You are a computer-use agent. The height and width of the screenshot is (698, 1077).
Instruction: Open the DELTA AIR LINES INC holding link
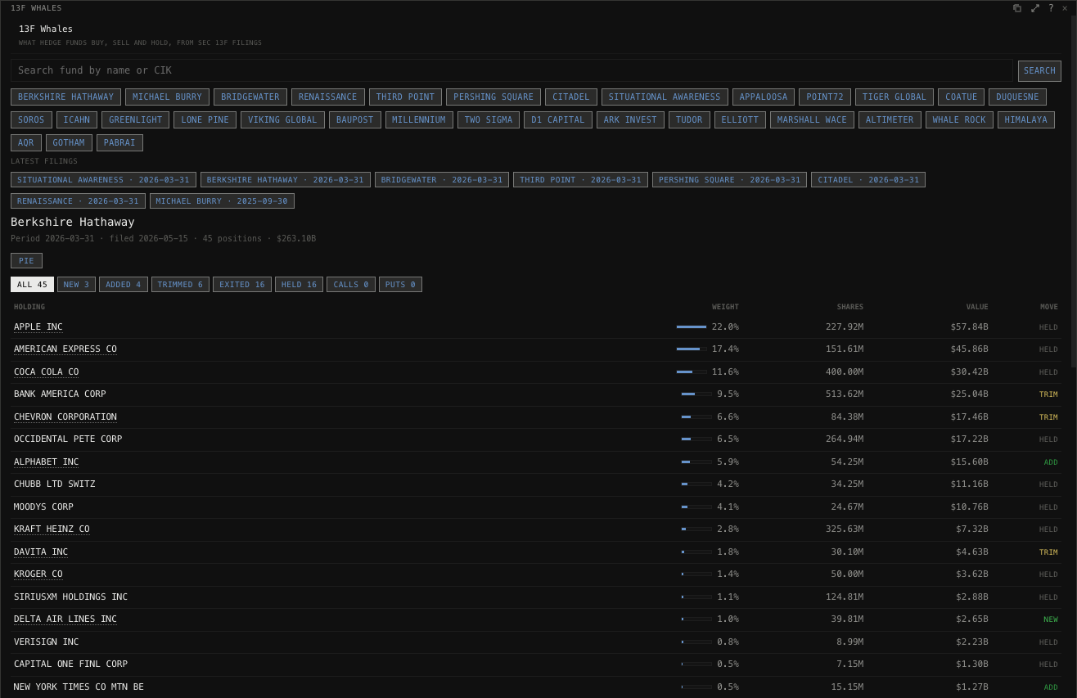(x=65, y=619)
